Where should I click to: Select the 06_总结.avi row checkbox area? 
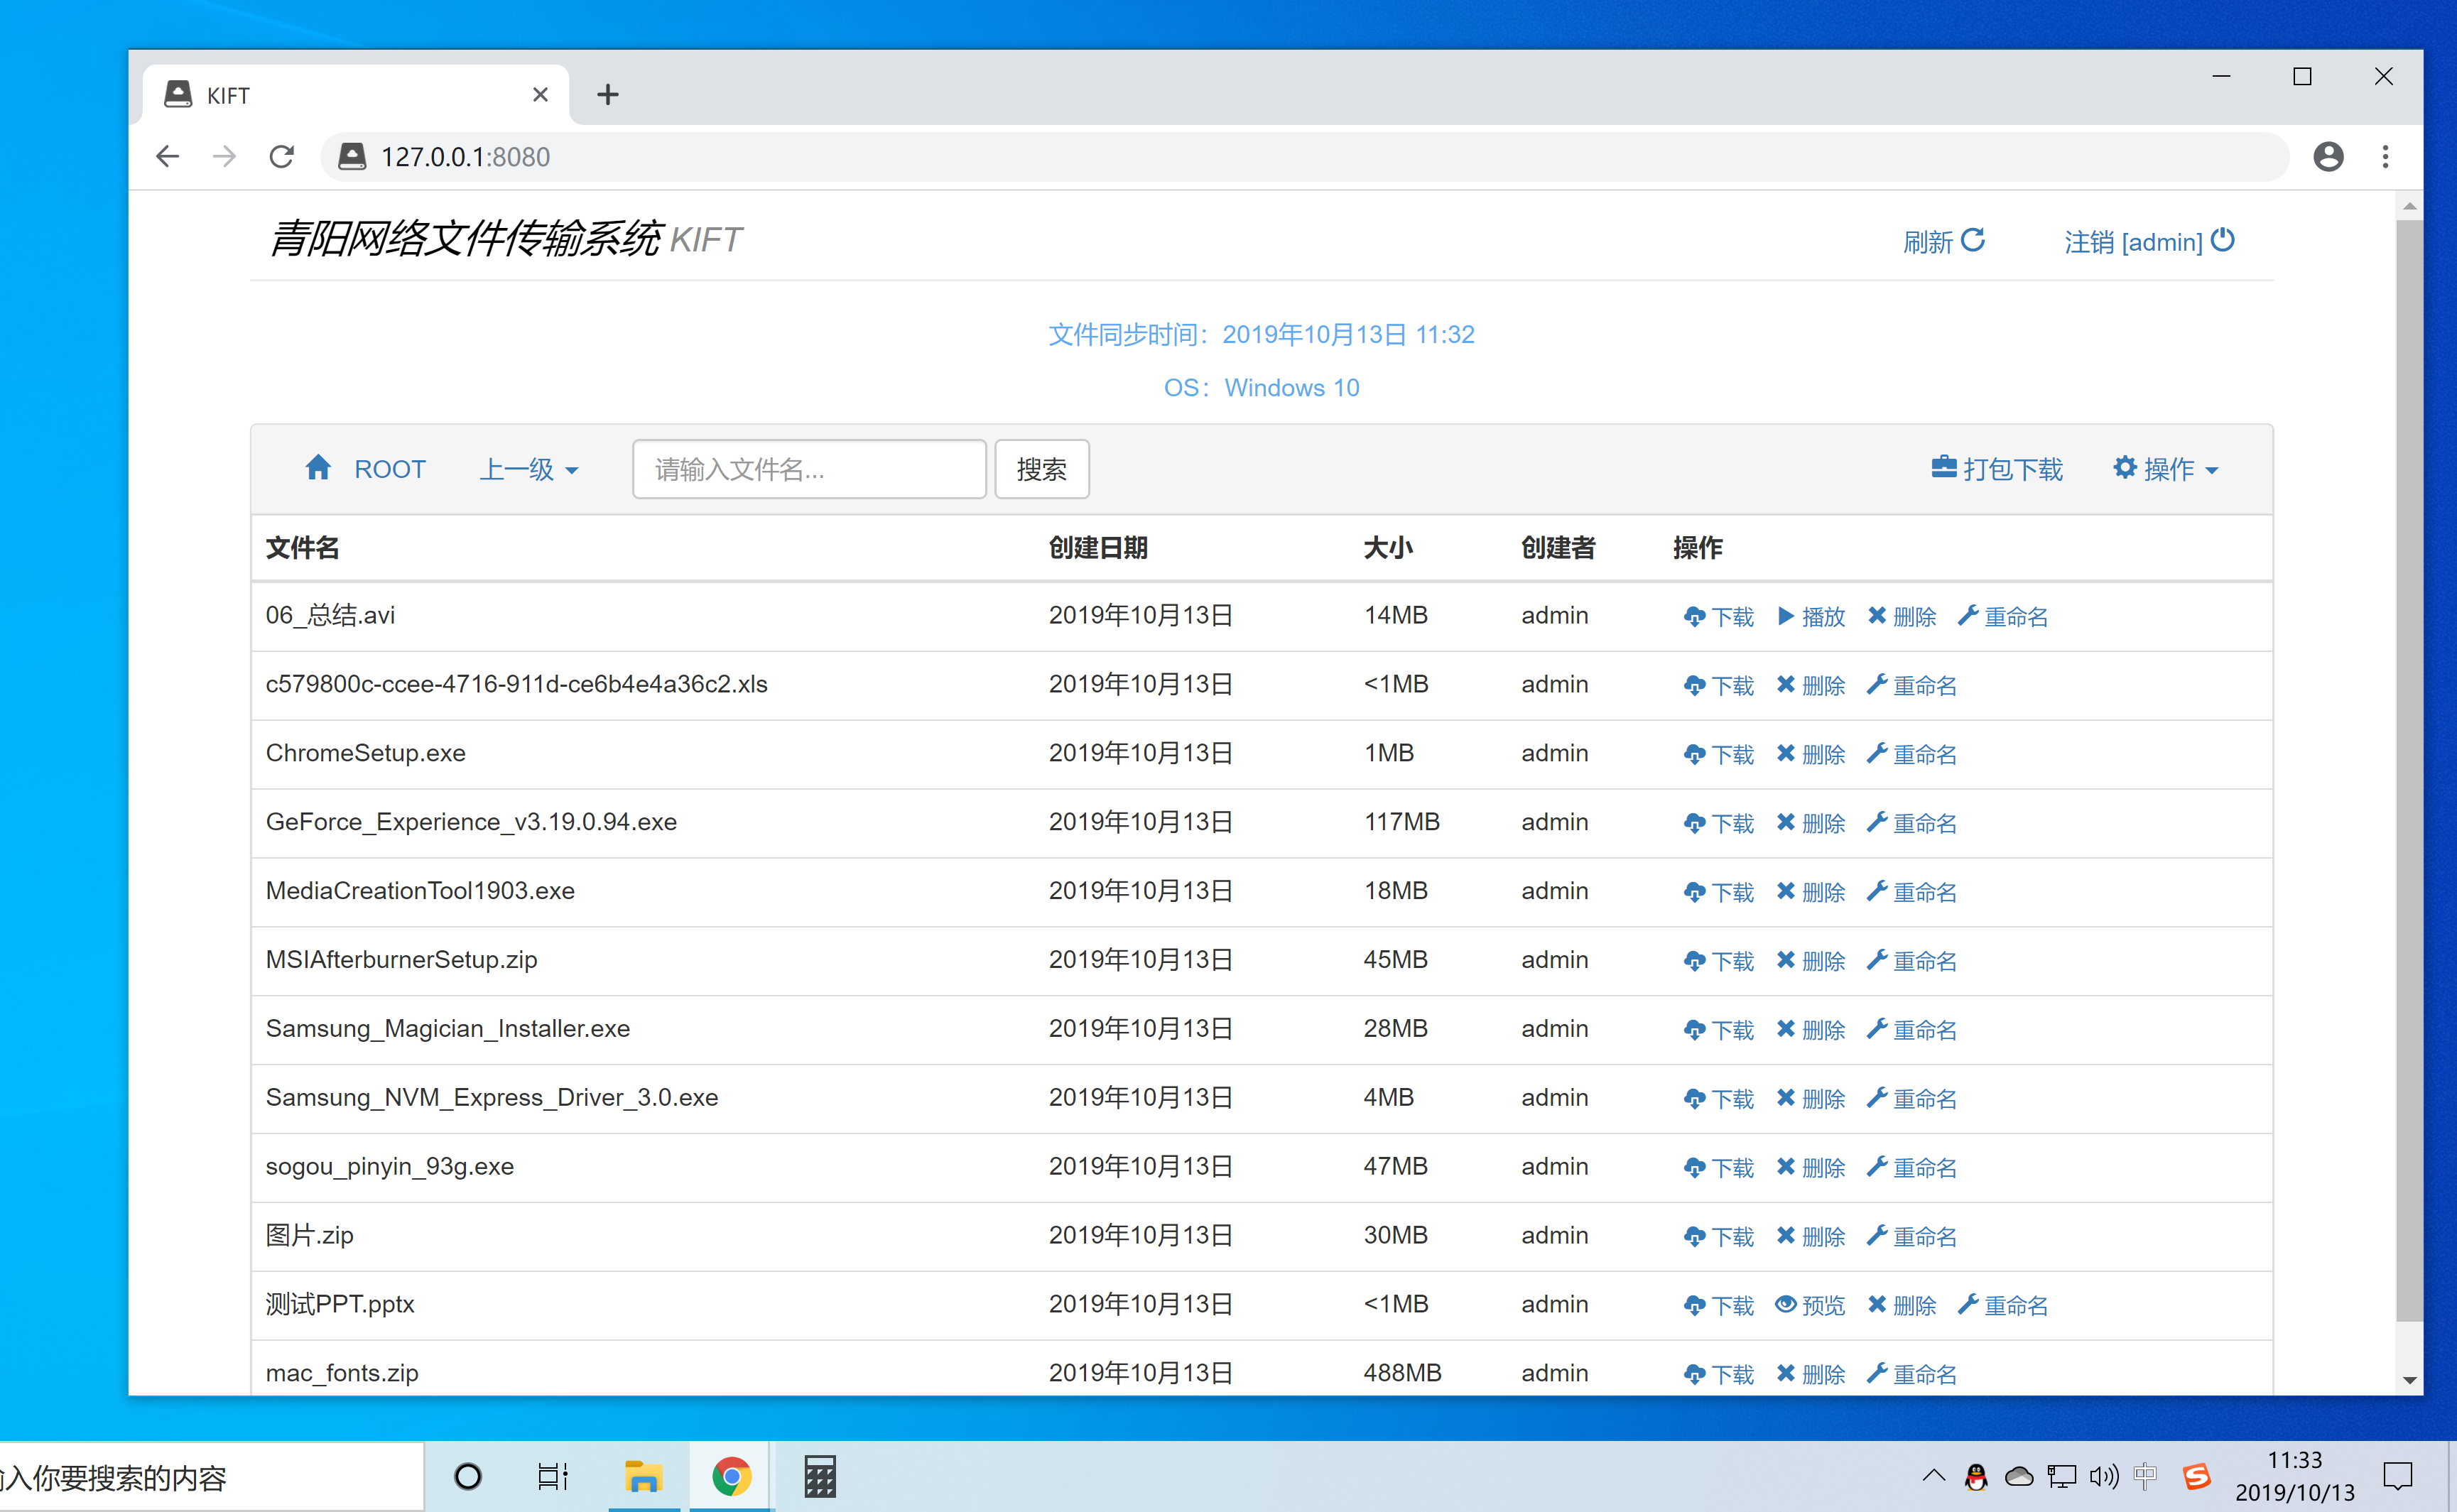click(330, 615)
